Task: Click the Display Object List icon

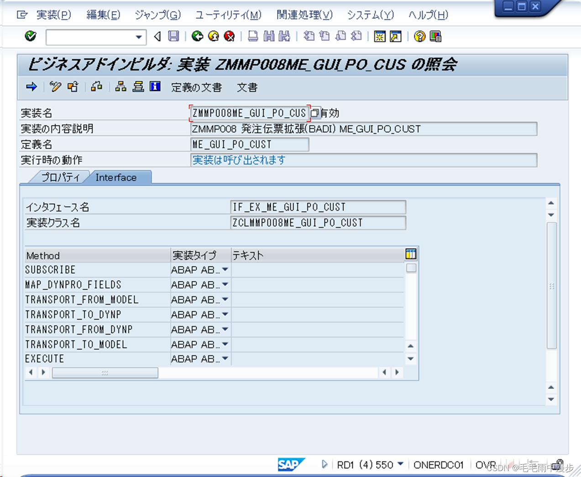Action: click(138, 87)
